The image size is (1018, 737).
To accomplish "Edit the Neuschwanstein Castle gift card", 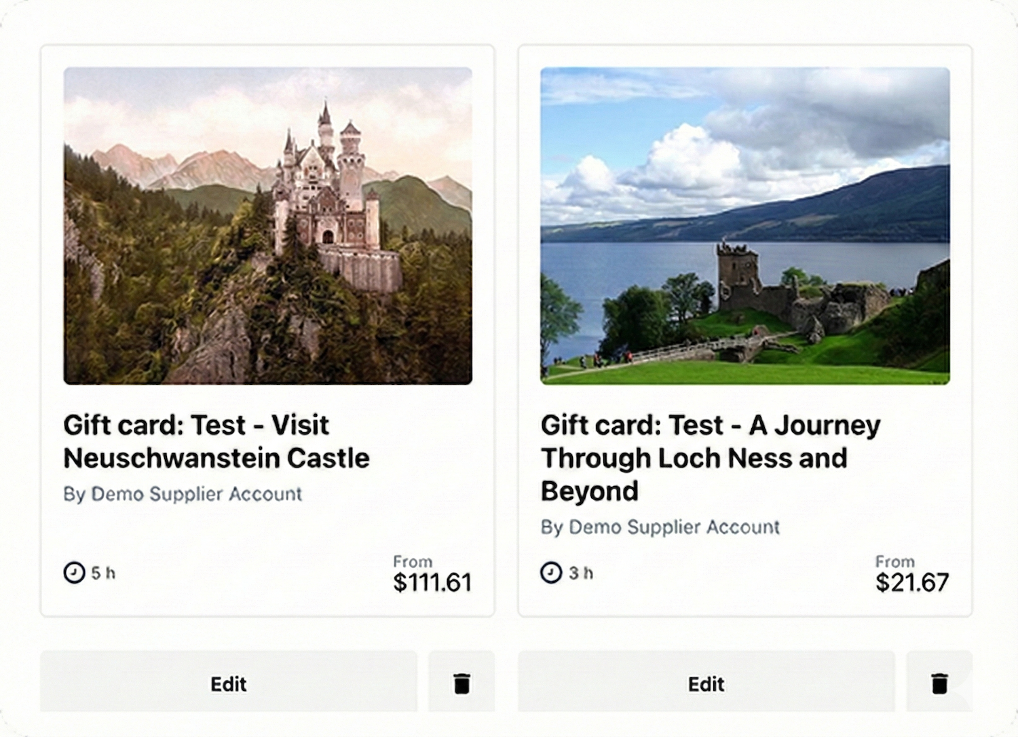I will (x=228, y=683).
